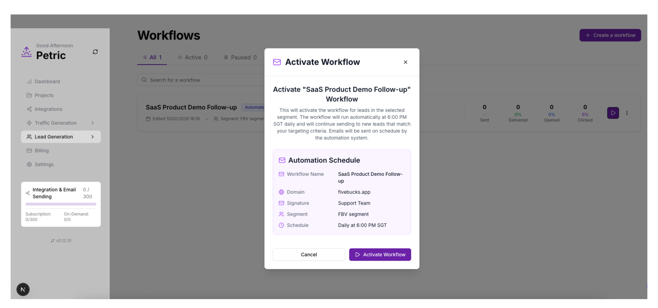Select Lead Generation in sidebar
Image resolution: width=658 pixels, height=308 pixels.
pos(61,137)
